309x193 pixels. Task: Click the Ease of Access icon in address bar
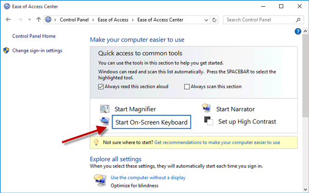[x=48, y=20]
